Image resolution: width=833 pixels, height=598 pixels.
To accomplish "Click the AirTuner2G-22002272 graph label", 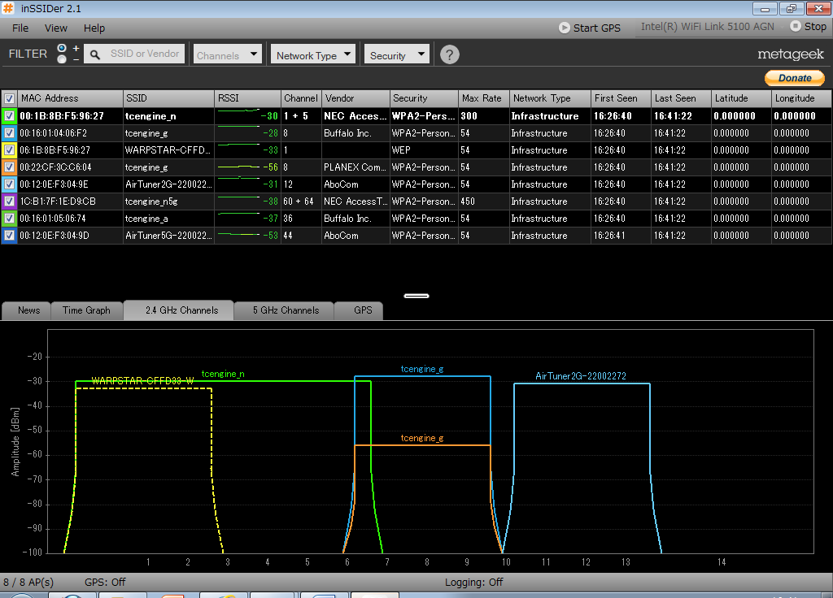I will (581, 375).
